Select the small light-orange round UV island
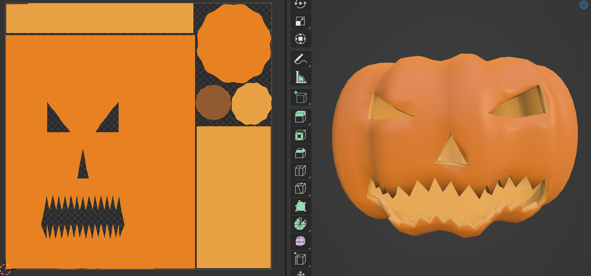 coord(251,104)
